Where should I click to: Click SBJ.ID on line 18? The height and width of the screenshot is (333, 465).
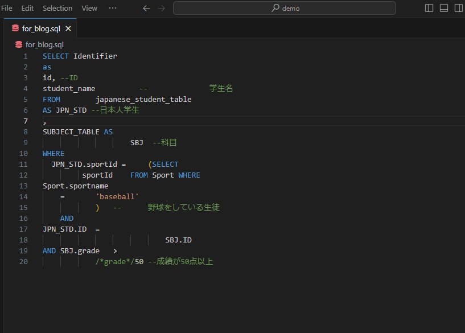[x=179, y=240]
